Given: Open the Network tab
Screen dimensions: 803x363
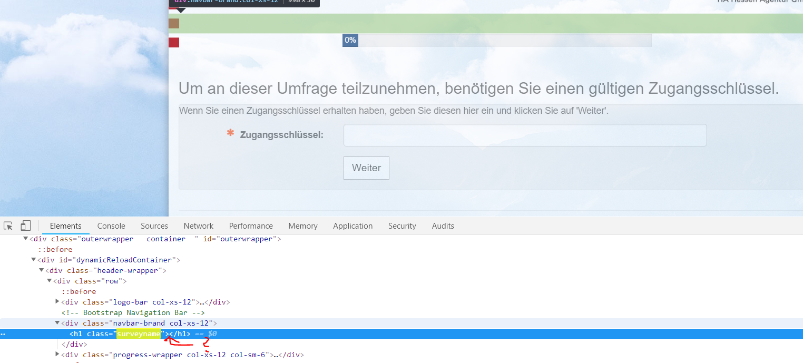Looking at the screenshot, I should coord(199,225).
